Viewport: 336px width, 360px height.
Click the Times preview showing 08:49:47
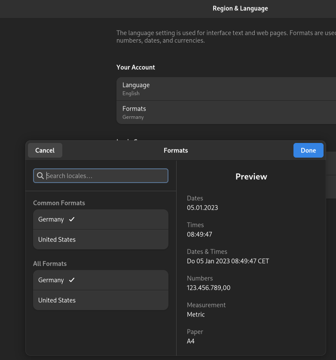[x=200, y=234]
